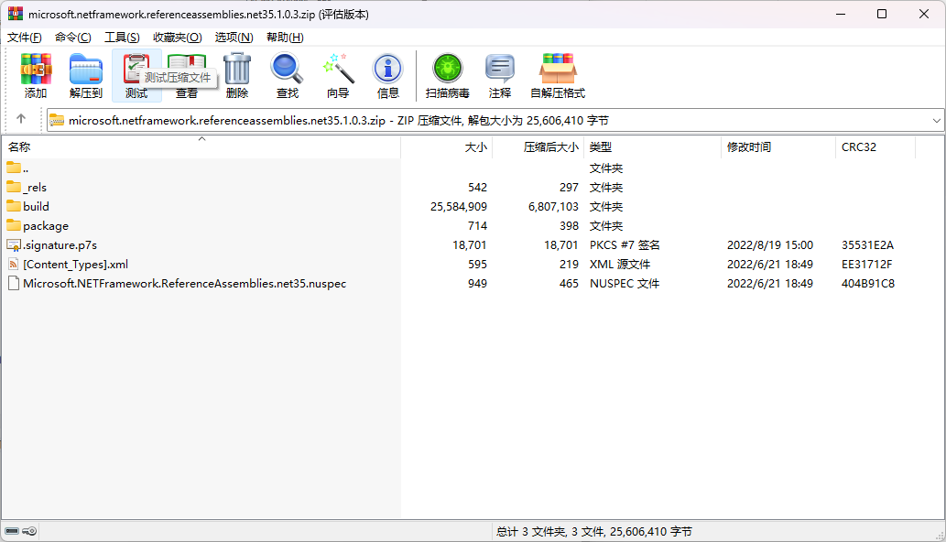This screenshot has width=946, height=542.
Task: Open the Help (帮助) menu
Action: point(285,38)
